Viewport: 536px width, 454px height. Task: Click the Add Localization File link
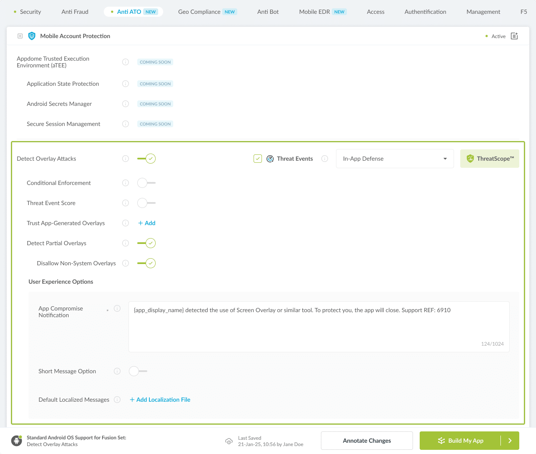click(160, 400)
